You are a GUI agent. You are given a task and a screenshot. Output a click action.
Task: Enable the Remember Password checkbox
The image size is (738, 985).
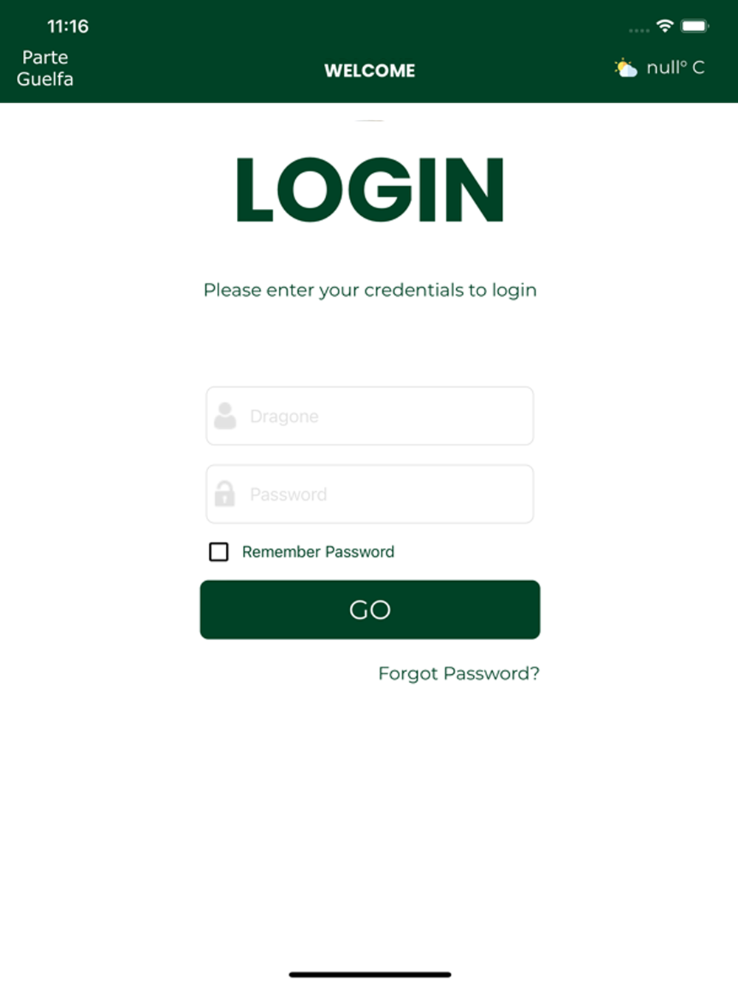click(218, 552)
